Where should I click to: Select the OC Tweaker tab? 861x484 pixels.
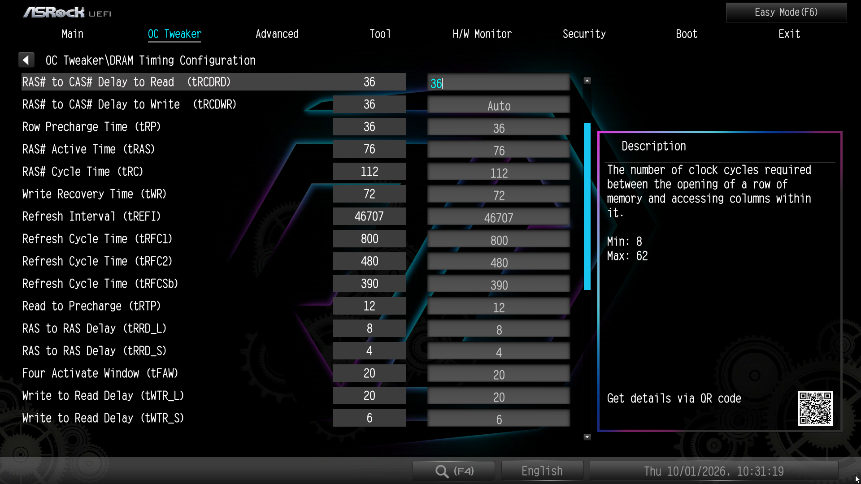pos(174,34)
